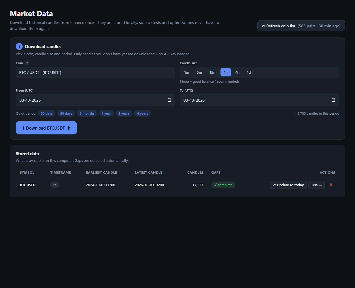The width and height of the screenshot is (355, 288).
Task: Show the Coin help question mark tooltip
Action: (27, 63)
